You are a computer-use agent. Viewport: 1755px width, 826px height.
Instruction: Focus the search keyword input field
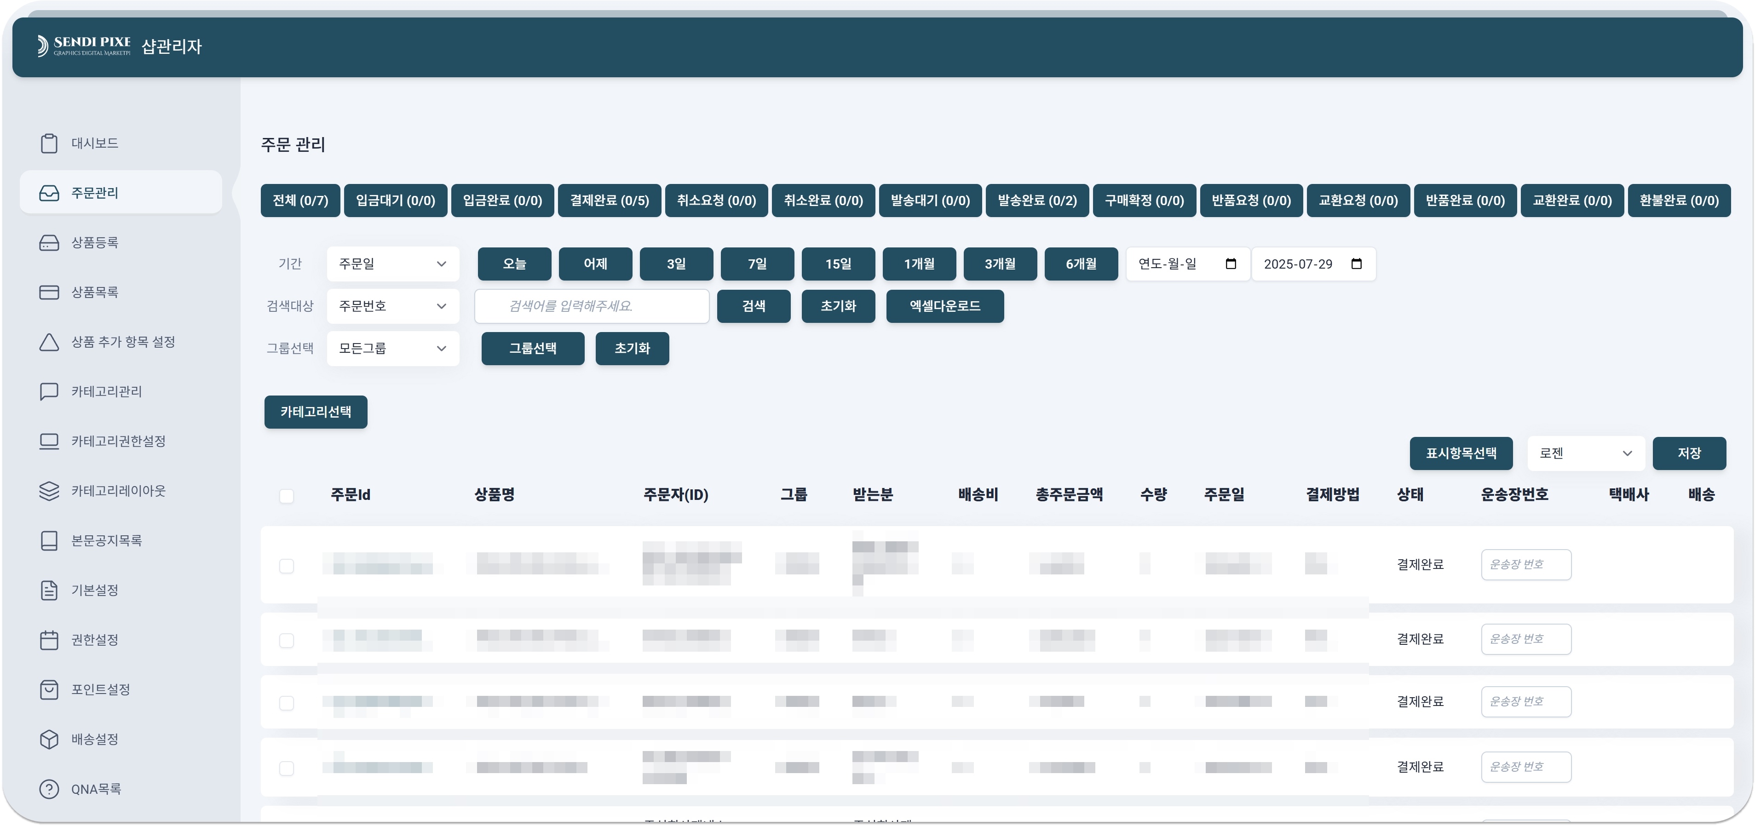[591, 306]
